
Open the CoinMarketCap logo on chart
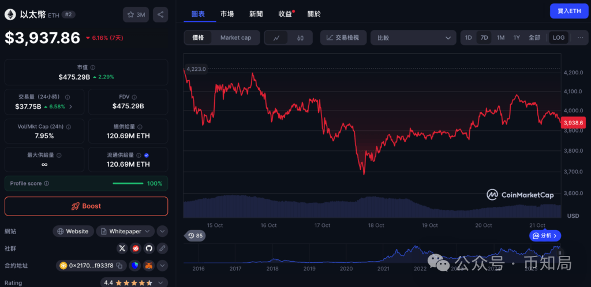click(519, 194)
